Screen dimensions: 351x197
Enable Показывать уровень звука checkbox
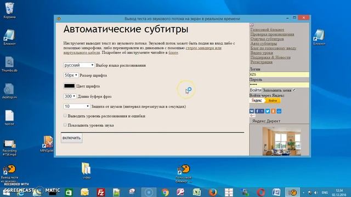[65, 125]
